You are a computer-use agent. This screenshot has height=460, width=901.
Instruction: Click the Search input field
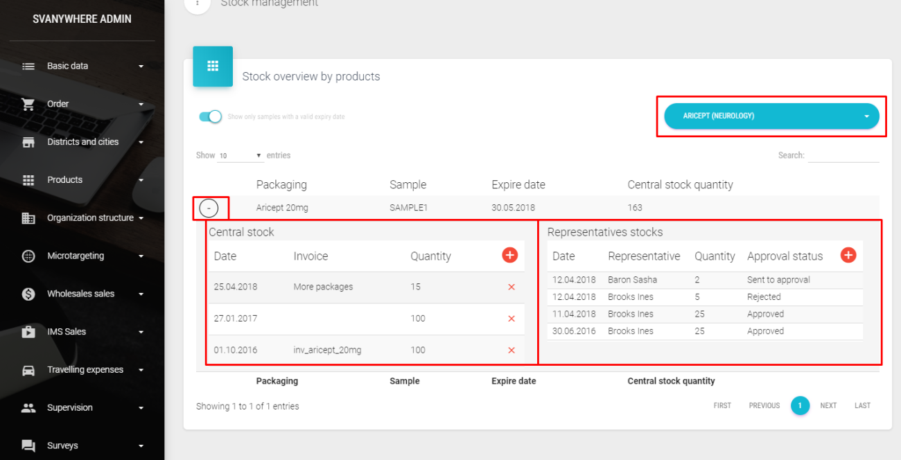(843, 156)
